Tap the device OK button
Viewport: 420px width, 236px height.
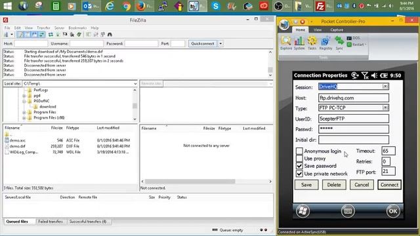tap(393, 211)
